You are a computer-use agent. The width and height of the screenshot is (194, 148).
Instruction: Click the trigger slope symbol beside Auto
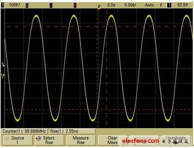pos(161,5)
